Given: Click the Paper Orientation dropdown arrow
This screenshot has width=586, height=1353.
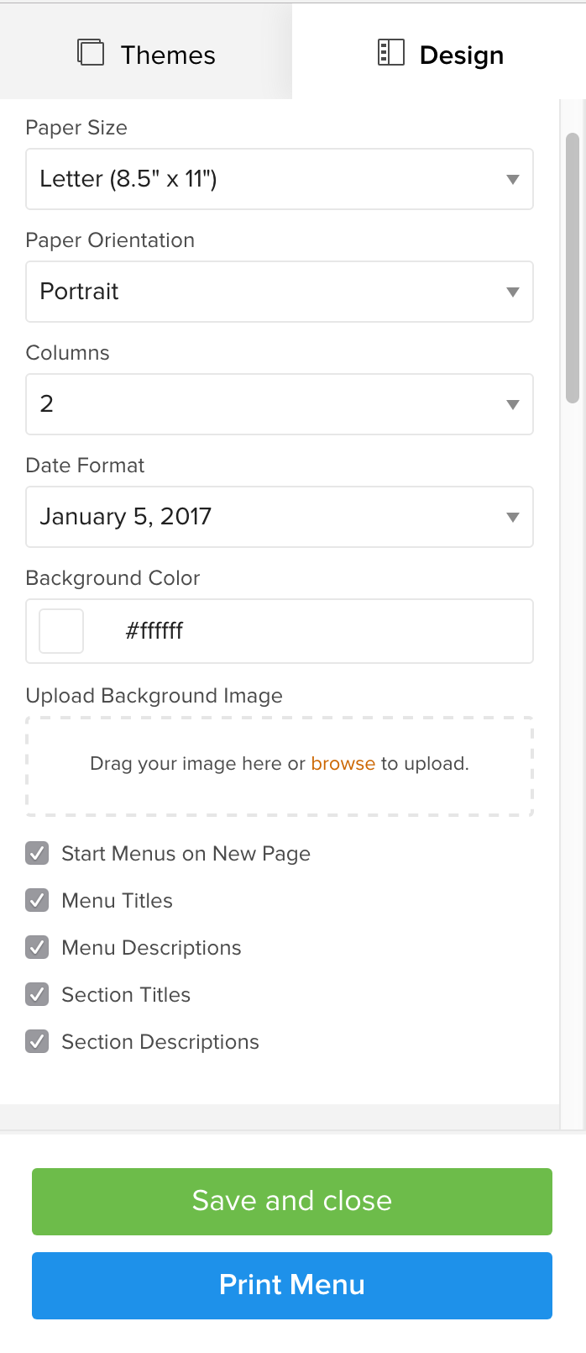Looking at the screenshot, I should point(513,292).
